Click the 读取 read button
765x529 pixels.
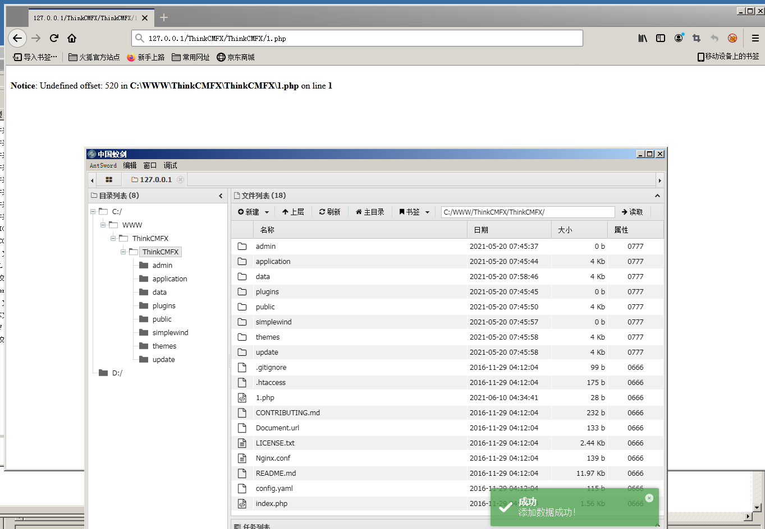pos(632,212)
